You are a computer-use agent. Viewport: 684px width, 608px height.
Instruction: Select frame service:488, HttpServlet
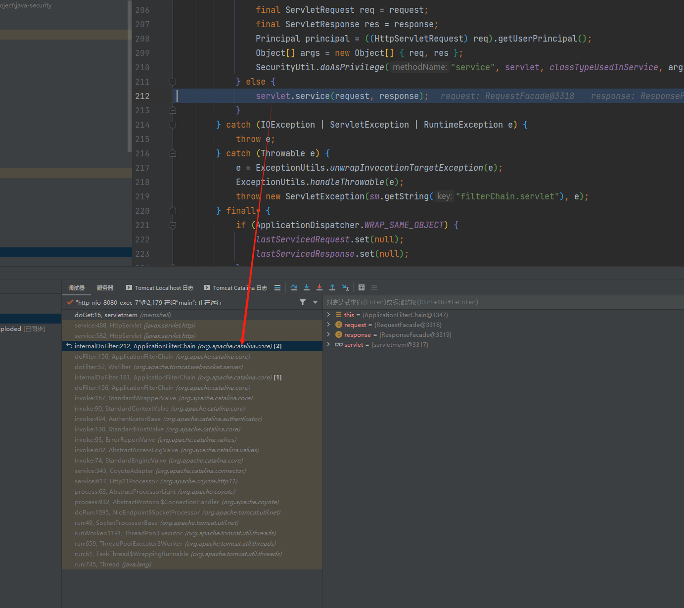[x=192, y=326]
